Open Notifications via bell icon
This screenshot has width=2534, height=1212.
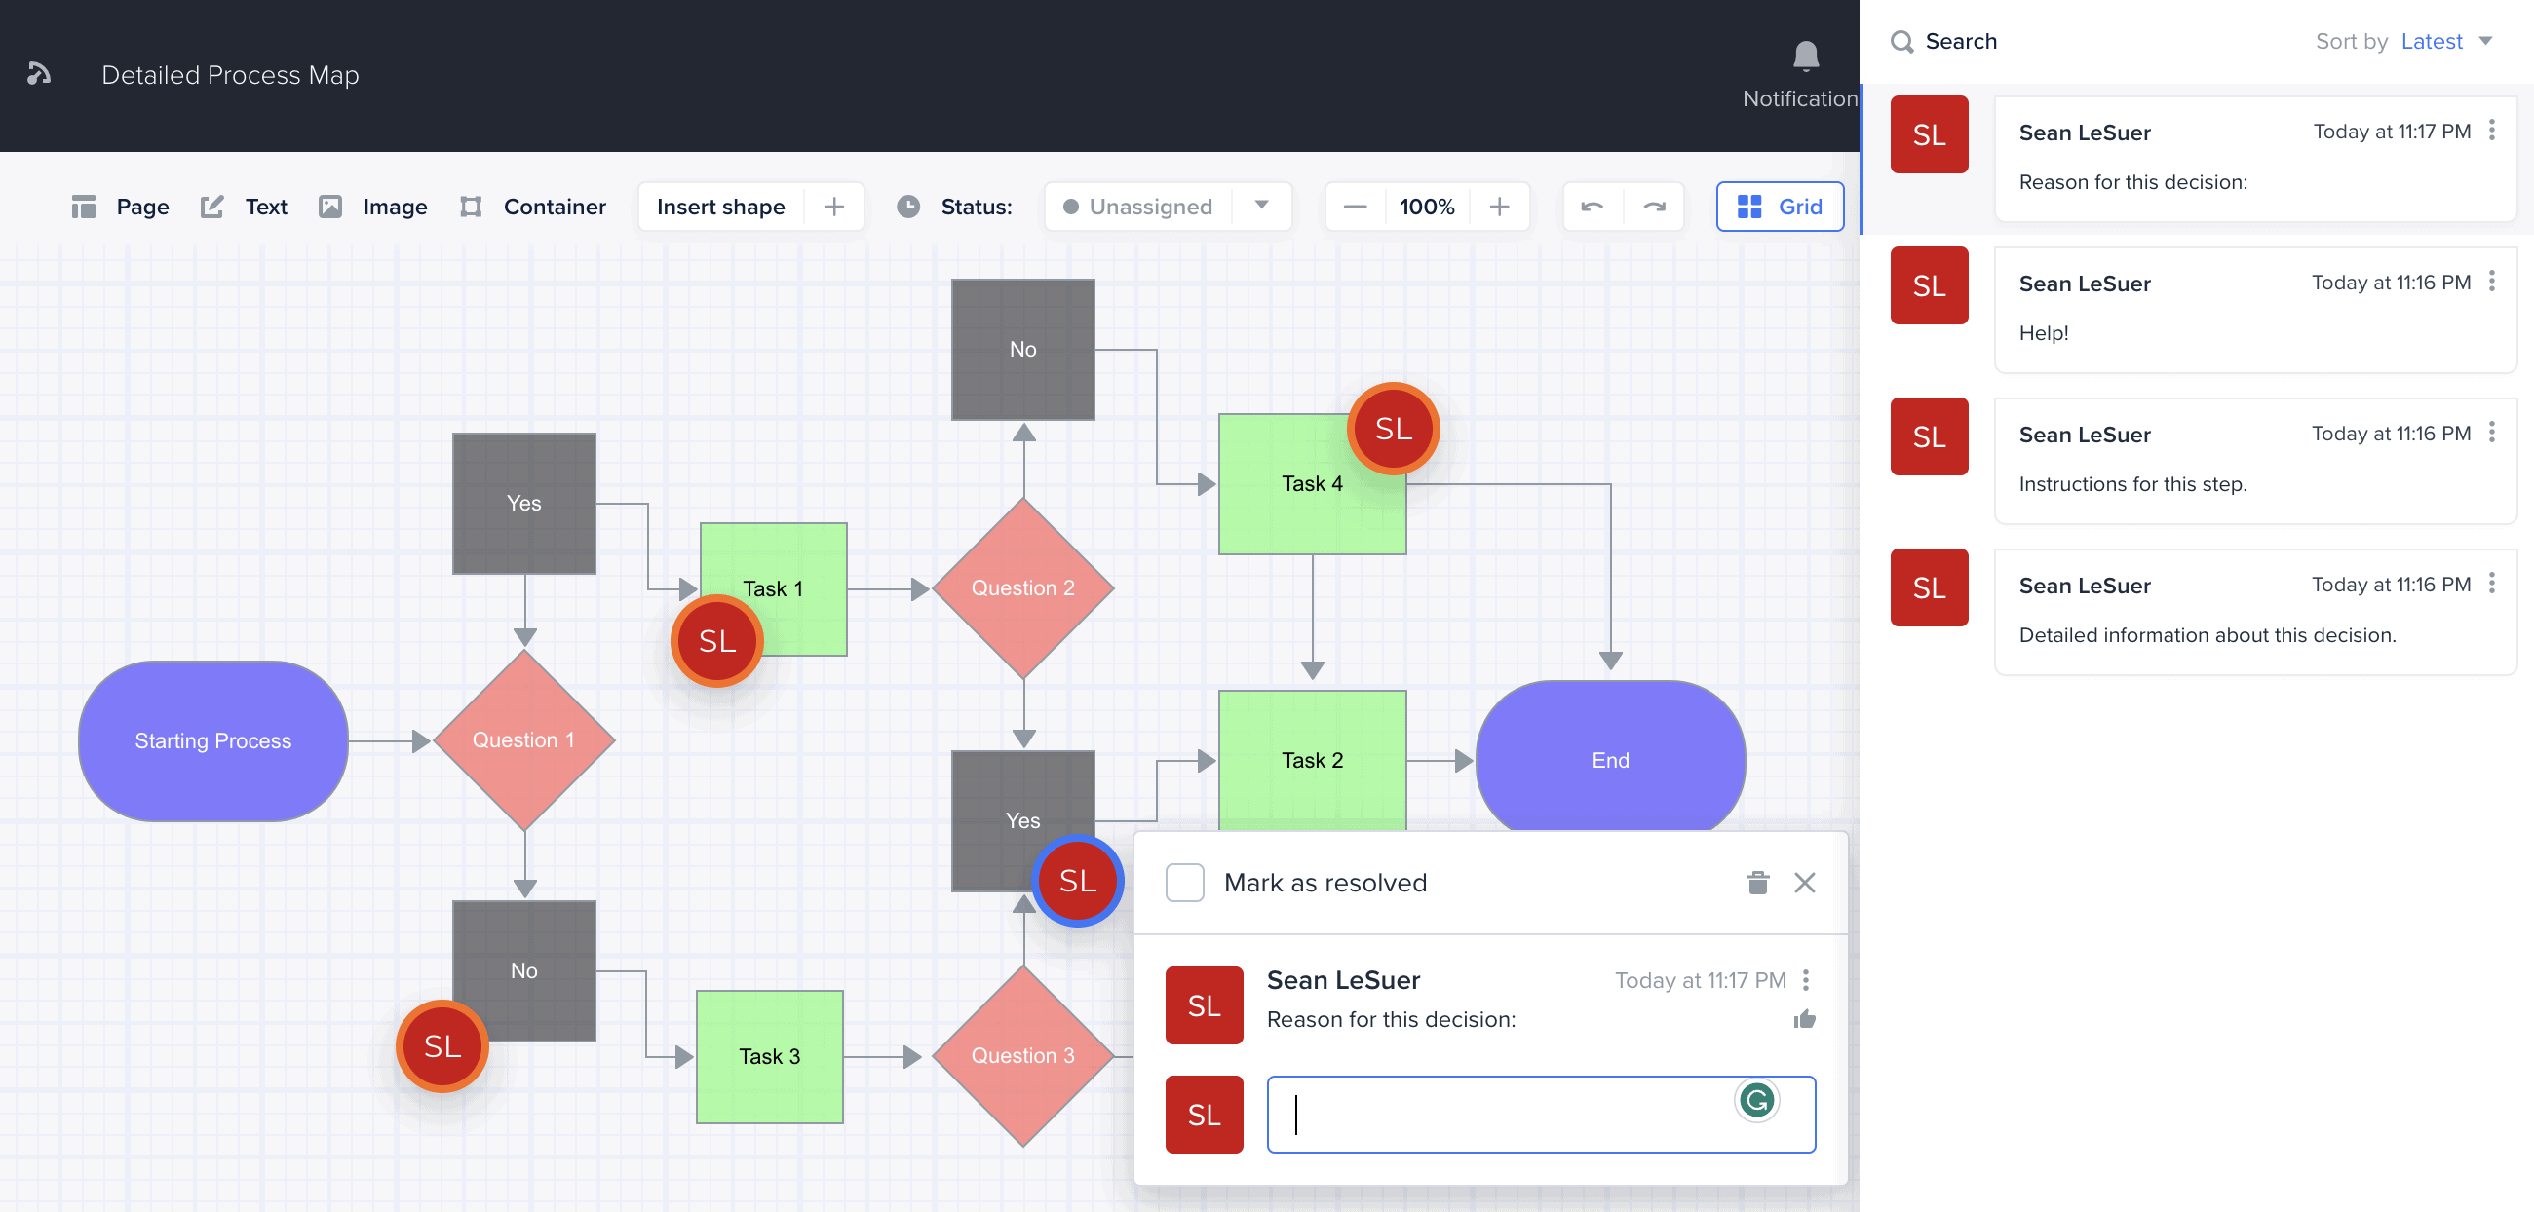[1806, 57]
